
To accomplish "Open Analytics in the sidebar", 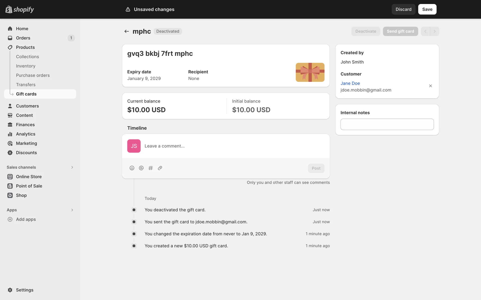I will [26, 134].
